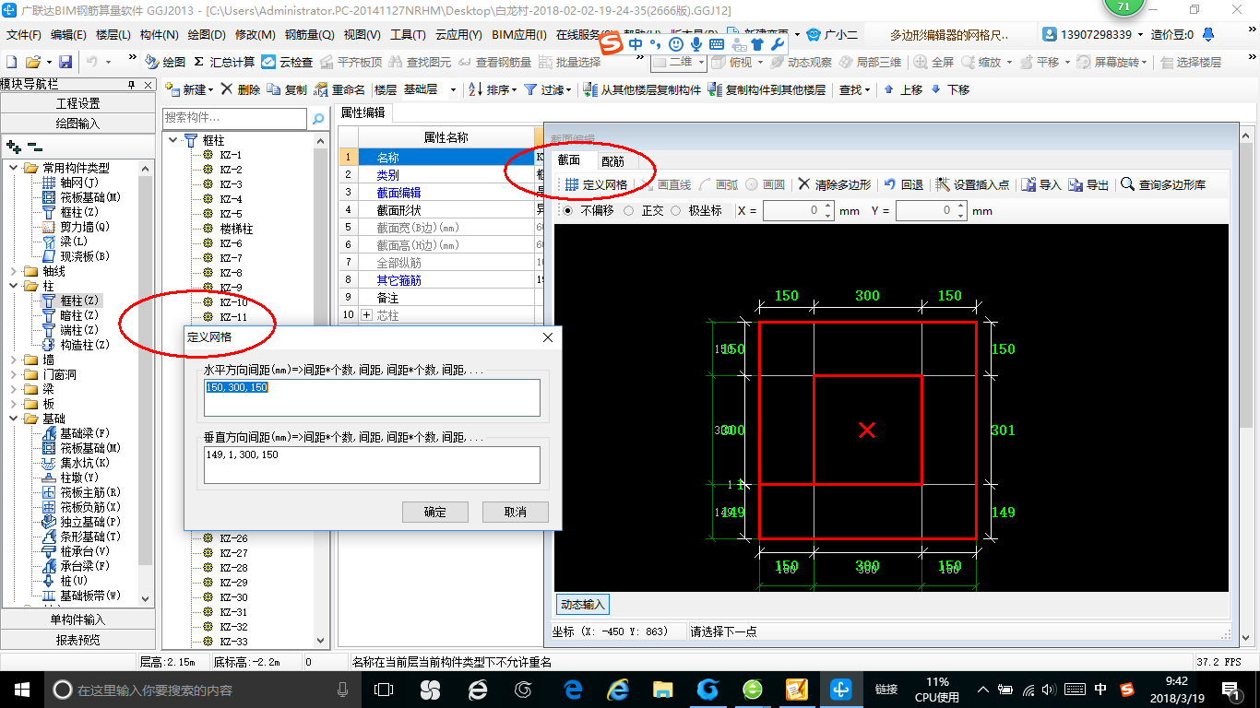Run 汇总计算 summary calculation
This screenshot has width=1260, height=708.
224,62
